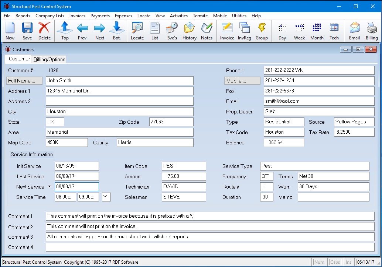Create an Invoice from toolbar

(x=227, y=31)
